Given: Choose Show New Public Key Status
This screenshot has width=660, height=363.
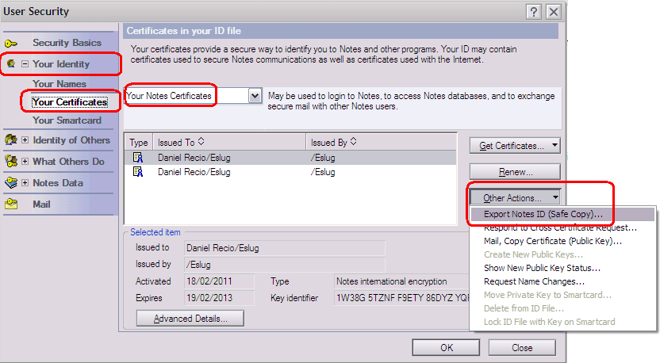Looking at the screenshot, I should pyautogui.click(x=562, y=268).
